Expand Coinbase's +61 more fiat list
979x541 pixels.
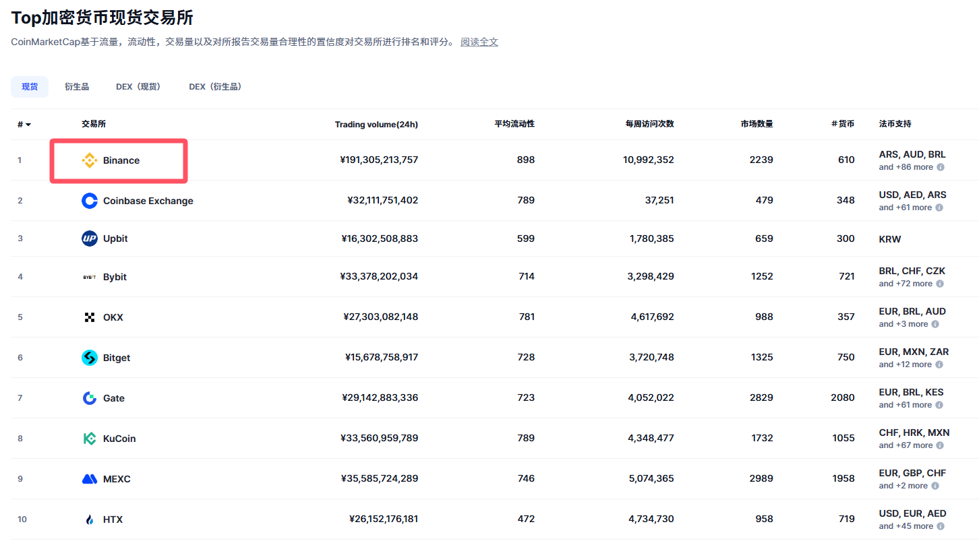tap(906, 207)
